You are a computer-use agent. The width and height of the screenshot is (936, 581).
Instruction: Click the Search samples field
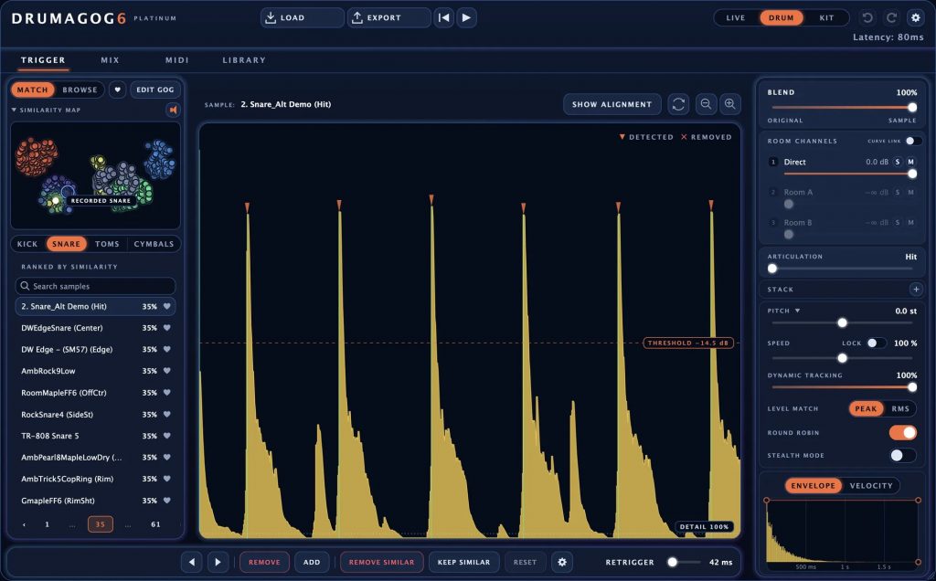[95, 286]
